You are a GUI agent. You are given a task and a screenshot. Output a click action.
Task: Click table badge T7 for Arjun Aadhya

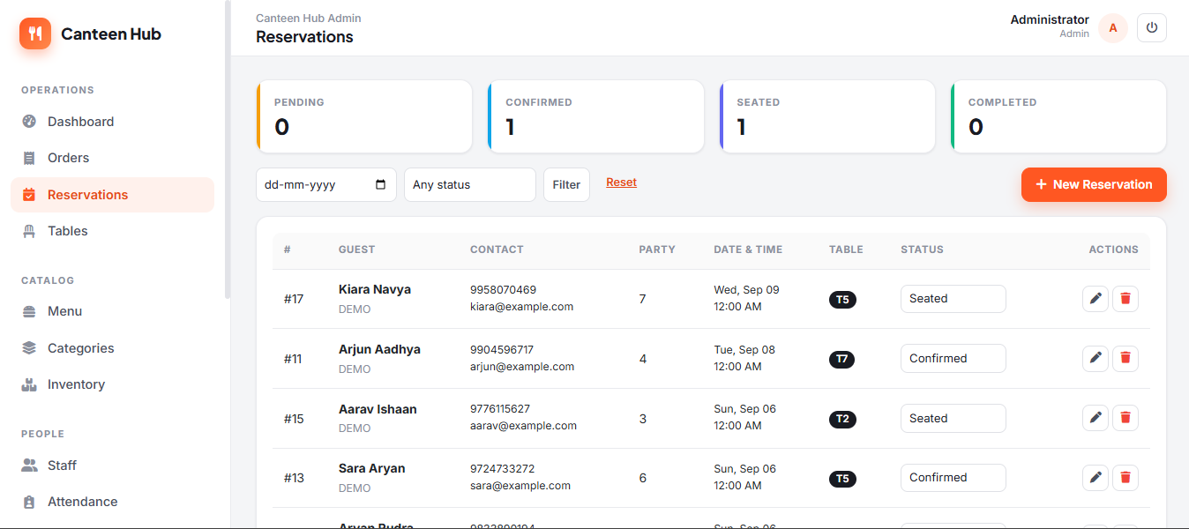coord(842,360)
